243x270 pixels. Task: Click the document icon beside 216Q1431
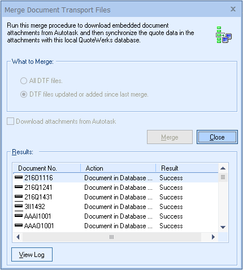tap(19, 197)
